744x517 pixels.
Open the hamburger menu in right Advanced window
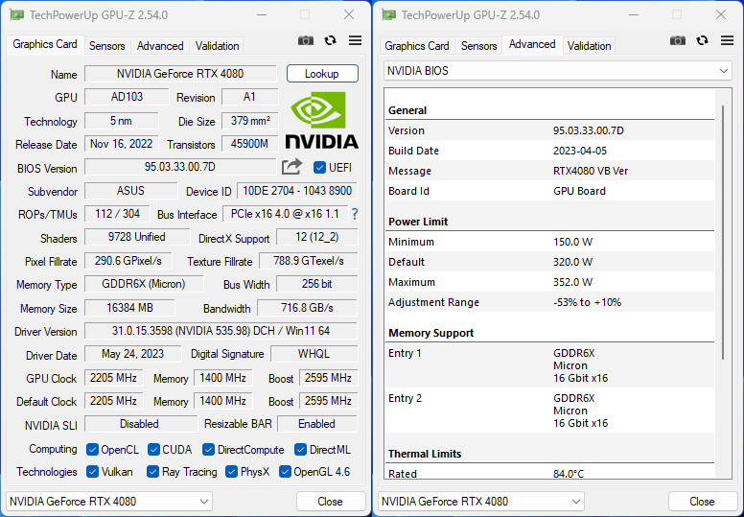tap(727, 41)
